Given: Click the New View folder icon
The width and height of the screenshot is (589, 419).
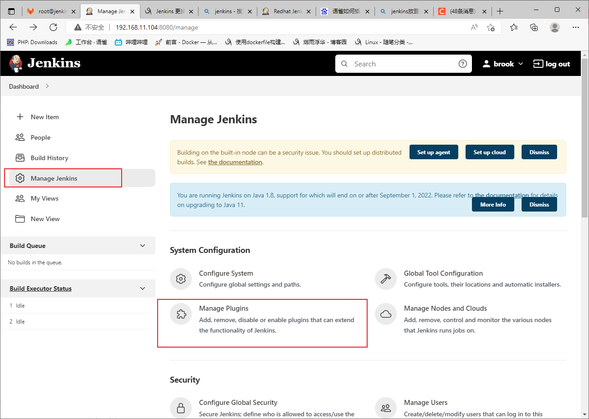Looking at the screenshot, I should pyautogui.click(x=20, y=219).
